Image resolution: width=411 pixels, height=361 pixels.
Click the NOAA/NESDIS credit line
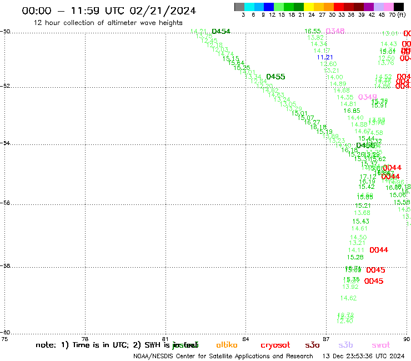(223, 356)
